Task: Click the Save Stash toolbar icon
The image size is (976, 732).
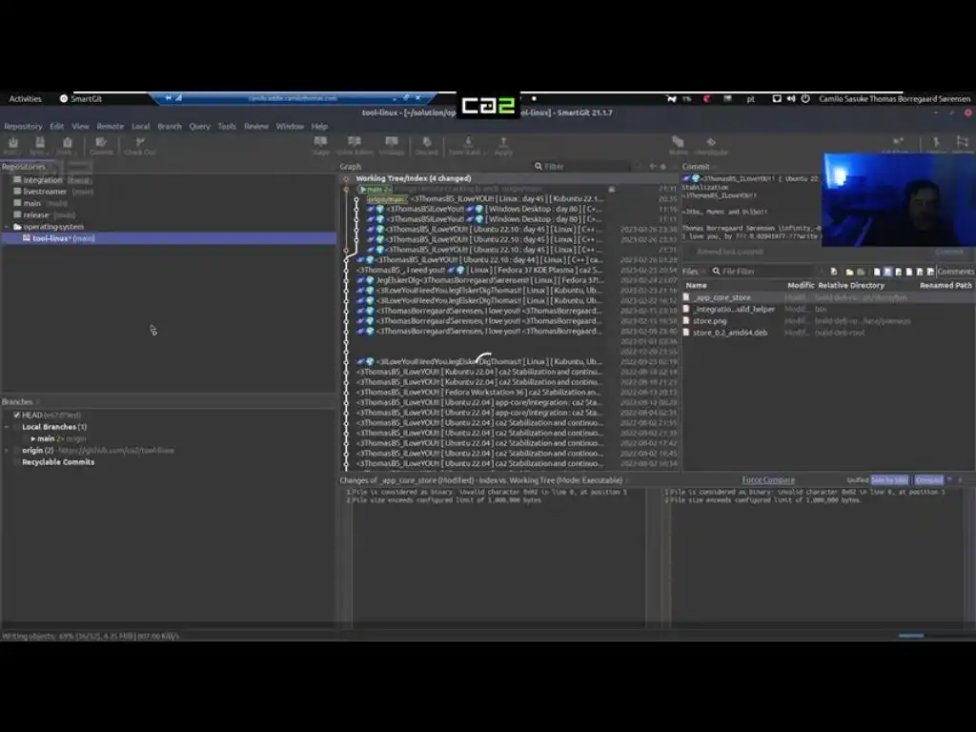Action: click(468, 143)
